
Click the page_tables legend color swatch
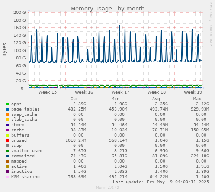7,109
